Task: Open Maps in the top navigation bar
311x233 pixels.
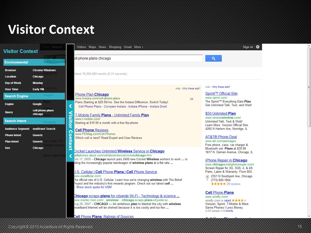Action: pyautogui.click(x=92, y=47)
